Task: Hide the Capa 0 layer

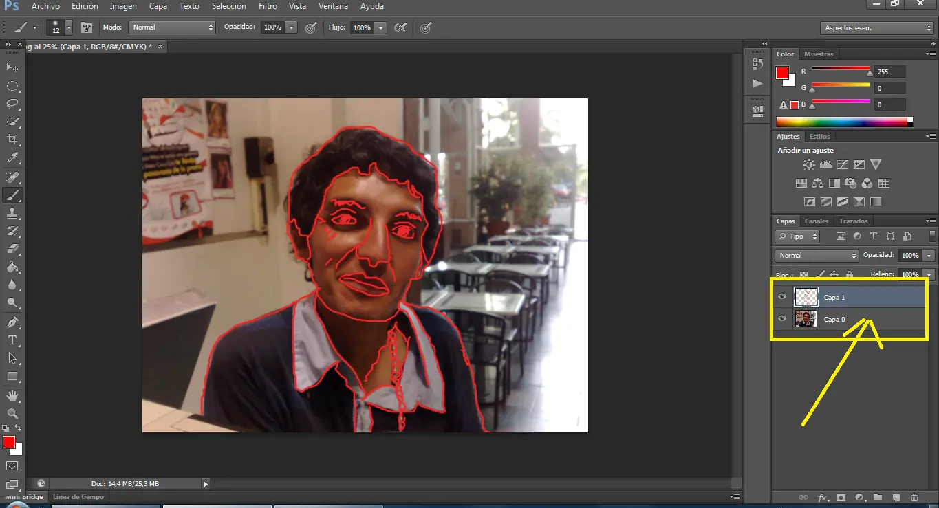Action: [782, 318]
